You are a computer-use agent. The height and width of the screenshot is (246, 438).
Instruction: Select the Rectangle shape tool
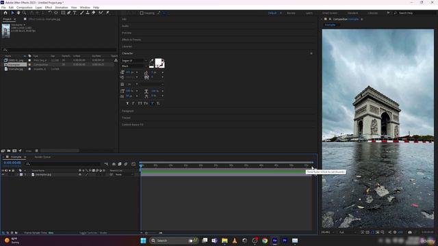[x=63, y=13]
